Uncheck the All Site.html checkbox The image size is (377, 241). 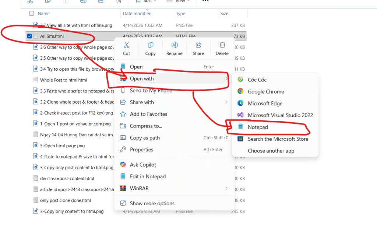point(29,36)
